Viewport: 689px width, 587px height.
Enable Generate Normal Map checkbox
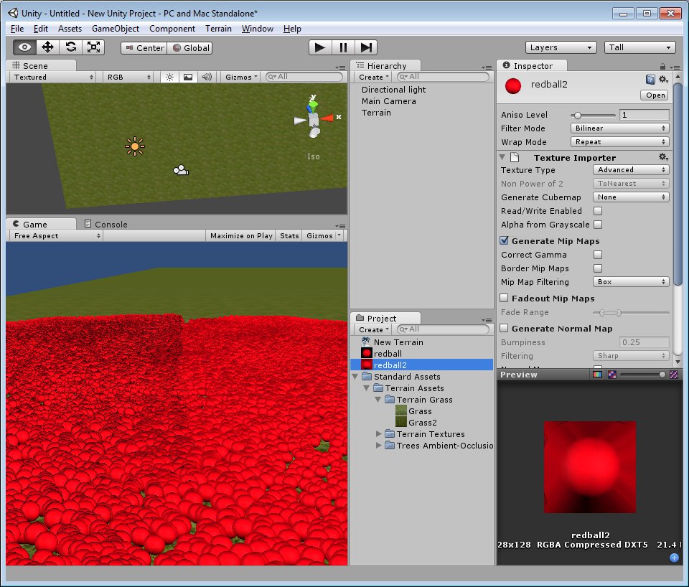(505, 329)
